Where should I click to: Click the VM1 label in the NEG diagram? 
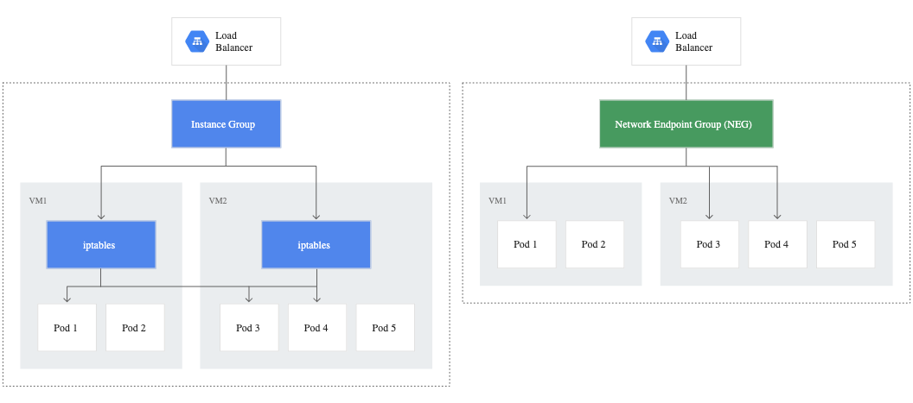pyautogui.click(x=498, y=200)
